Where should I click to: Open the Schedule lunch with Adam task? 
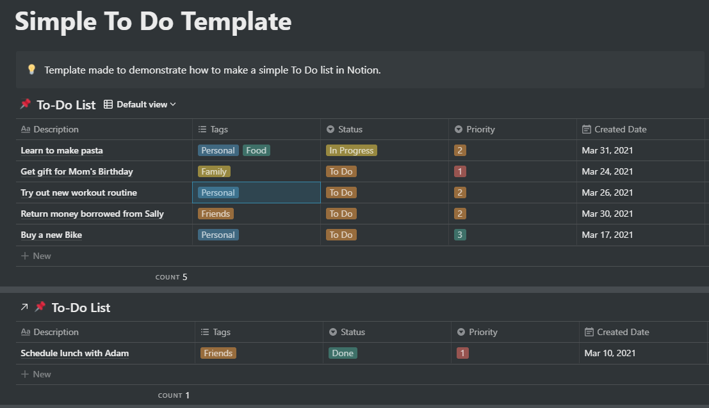[x=74, y=353]
